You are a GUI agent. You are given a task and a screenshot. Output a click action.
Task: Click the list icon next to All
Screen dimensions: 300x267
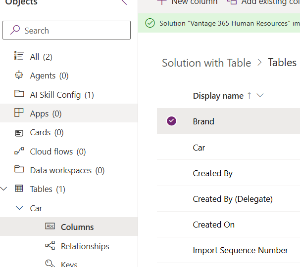tap(19, 56)
